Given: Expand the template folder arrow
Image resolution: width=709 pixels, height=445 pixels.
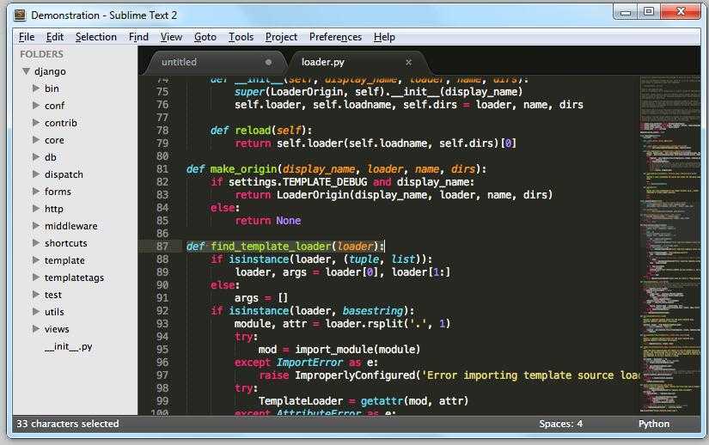Looking at the screenshot, I should (36, 259).
